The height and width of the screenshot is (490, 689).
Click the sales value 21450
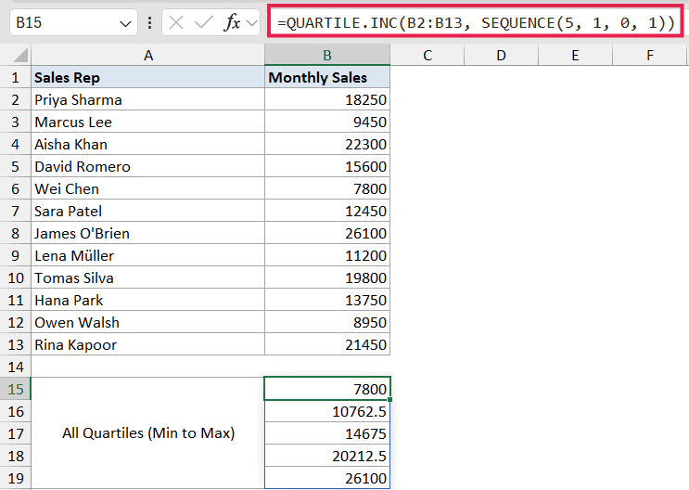coord(327,345)
